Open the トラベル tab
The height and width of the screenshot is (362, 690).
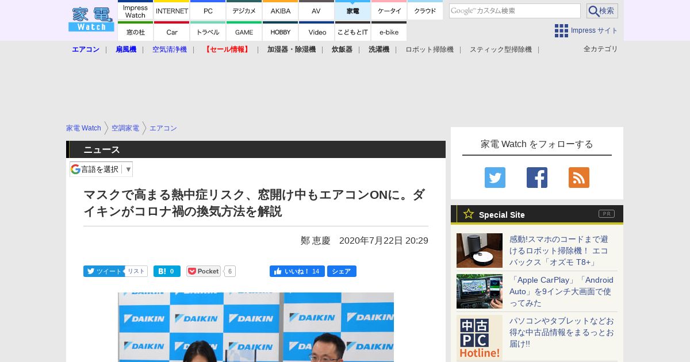click(x=208, y=32)
